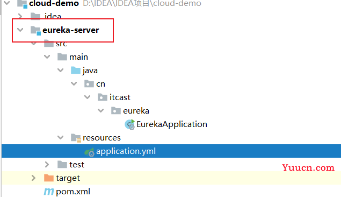Click the blue java source root icon
Screen dimensions: 341x197
(76, 71)
